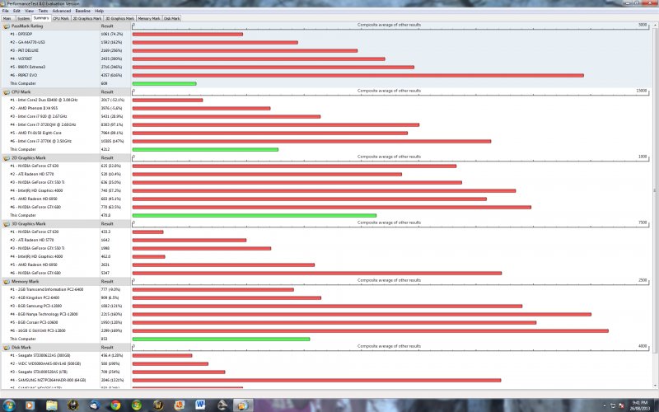Open the green Windows orb taskbar icon
659x412 pixels.
click(x=136, y=405)
